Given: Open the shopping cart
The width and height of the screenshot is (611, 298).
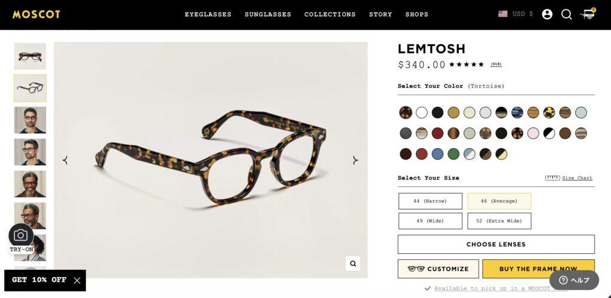Looking at the screenshot, I should coord(587,14).
